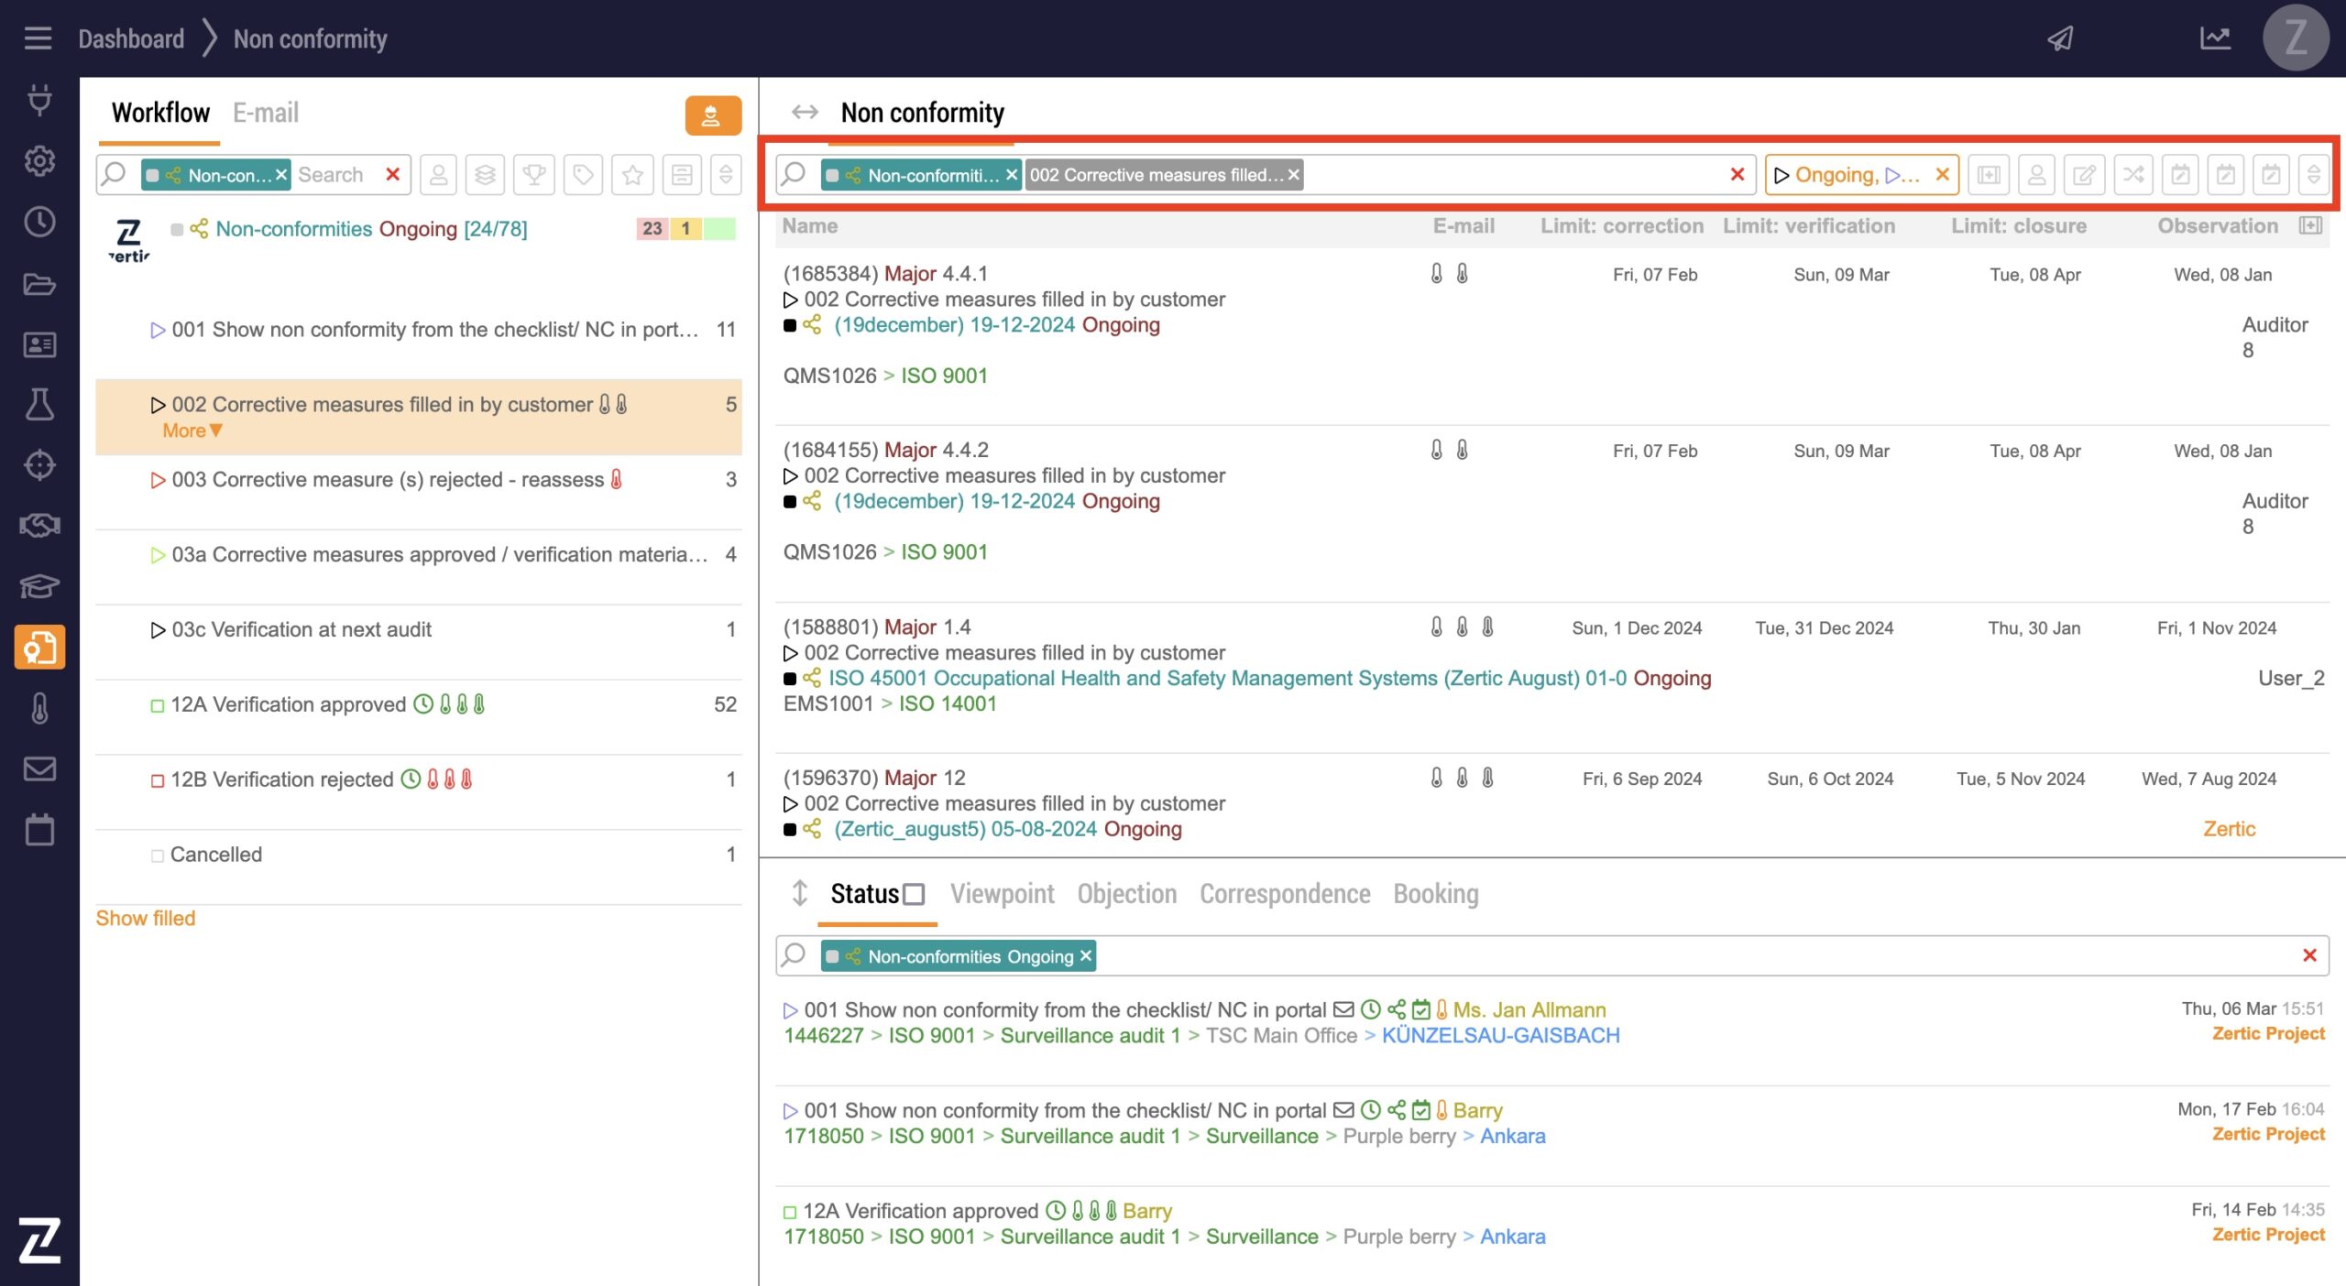Toggle the checkbox next to Status tab
The height and width of the screenshot is (1286, 2346).
point(914,894)
